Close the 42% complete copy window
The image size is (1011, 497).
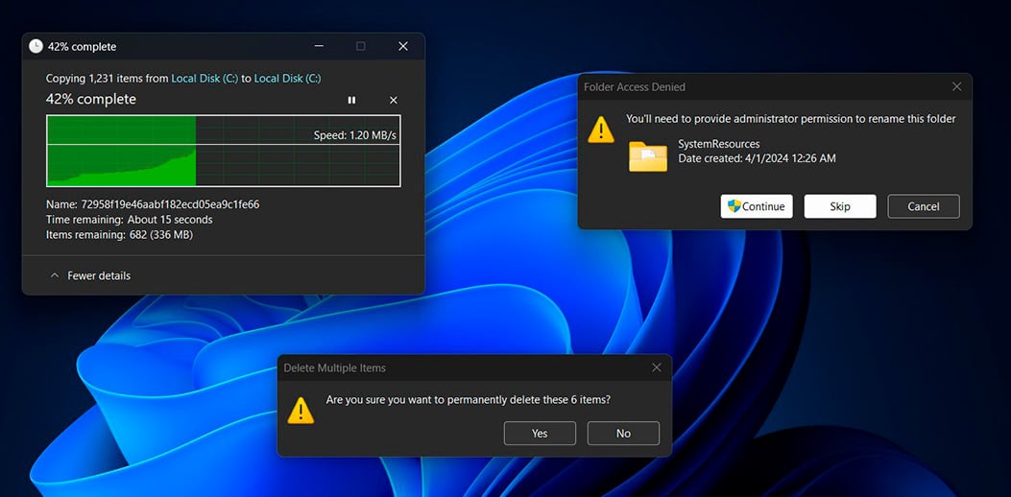click(403, 46)
